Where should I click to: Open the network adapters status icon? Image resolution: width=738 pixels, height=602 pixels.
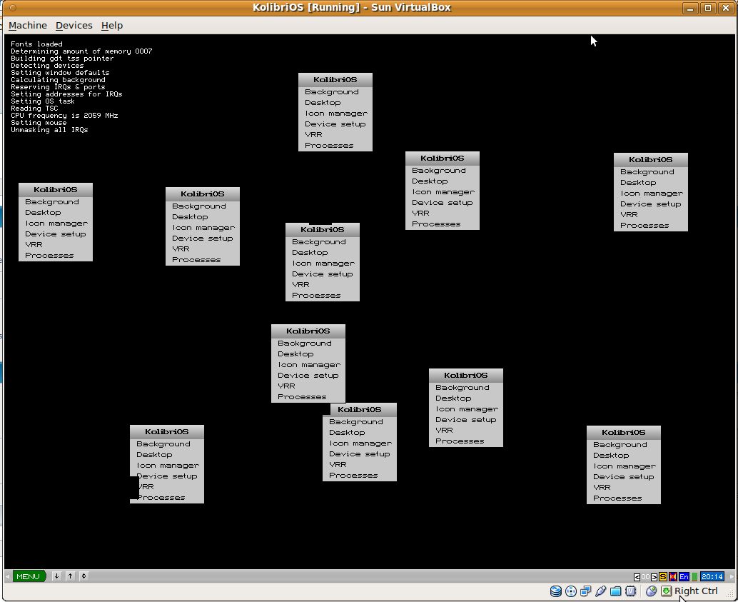click(587, 591)
